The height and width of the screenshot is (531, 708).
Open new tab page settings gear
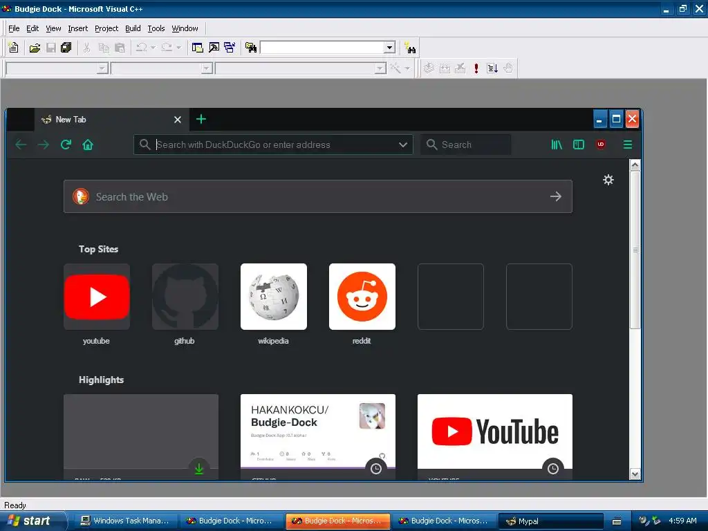coord(608,180)
